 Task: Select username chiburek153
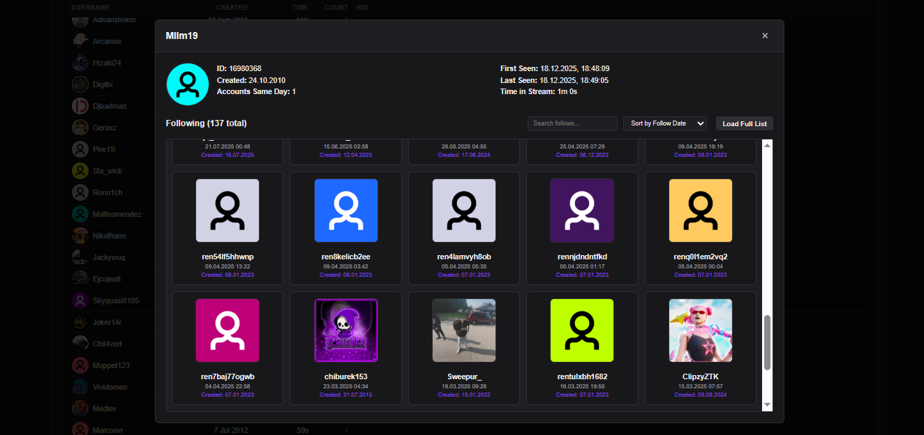tap(346, 376)
